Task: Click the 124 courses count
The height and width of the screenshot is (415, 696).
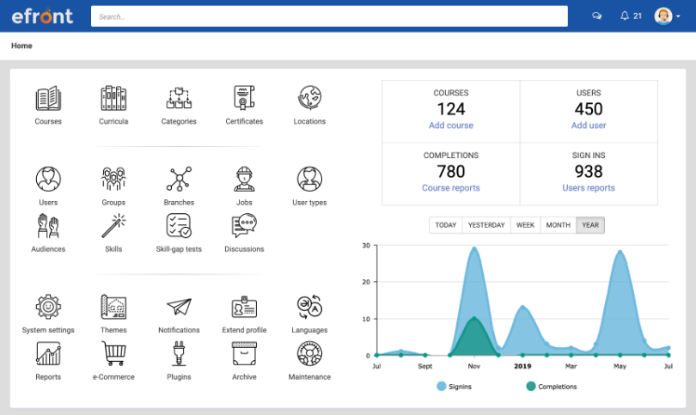Action: pyautogui.click(x=450, y=109)
